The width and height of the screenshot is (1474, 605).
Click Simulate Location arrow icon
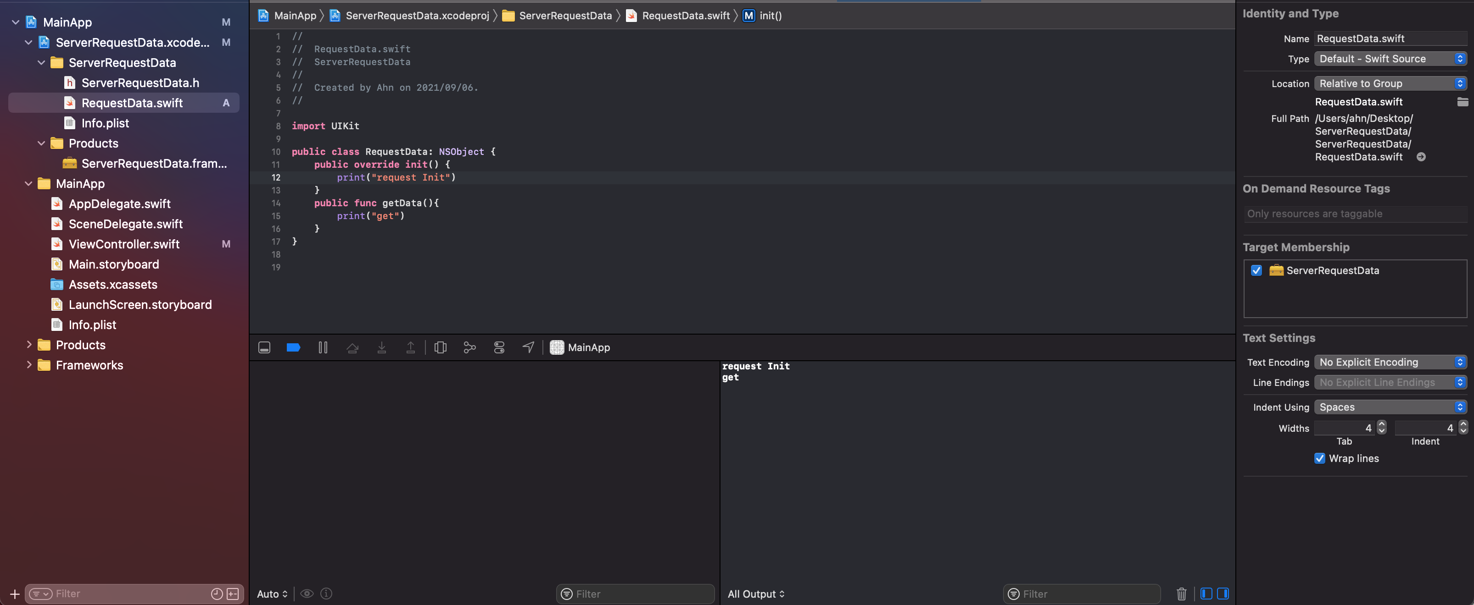pyautogui.click(x=528, y=347)
